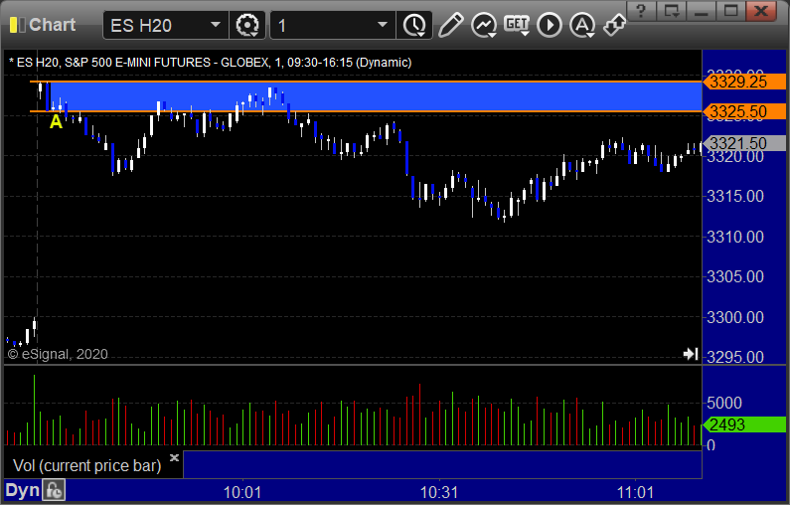Open the time template clock icon
Screen dimensions: 790x505
pos(414,25)
